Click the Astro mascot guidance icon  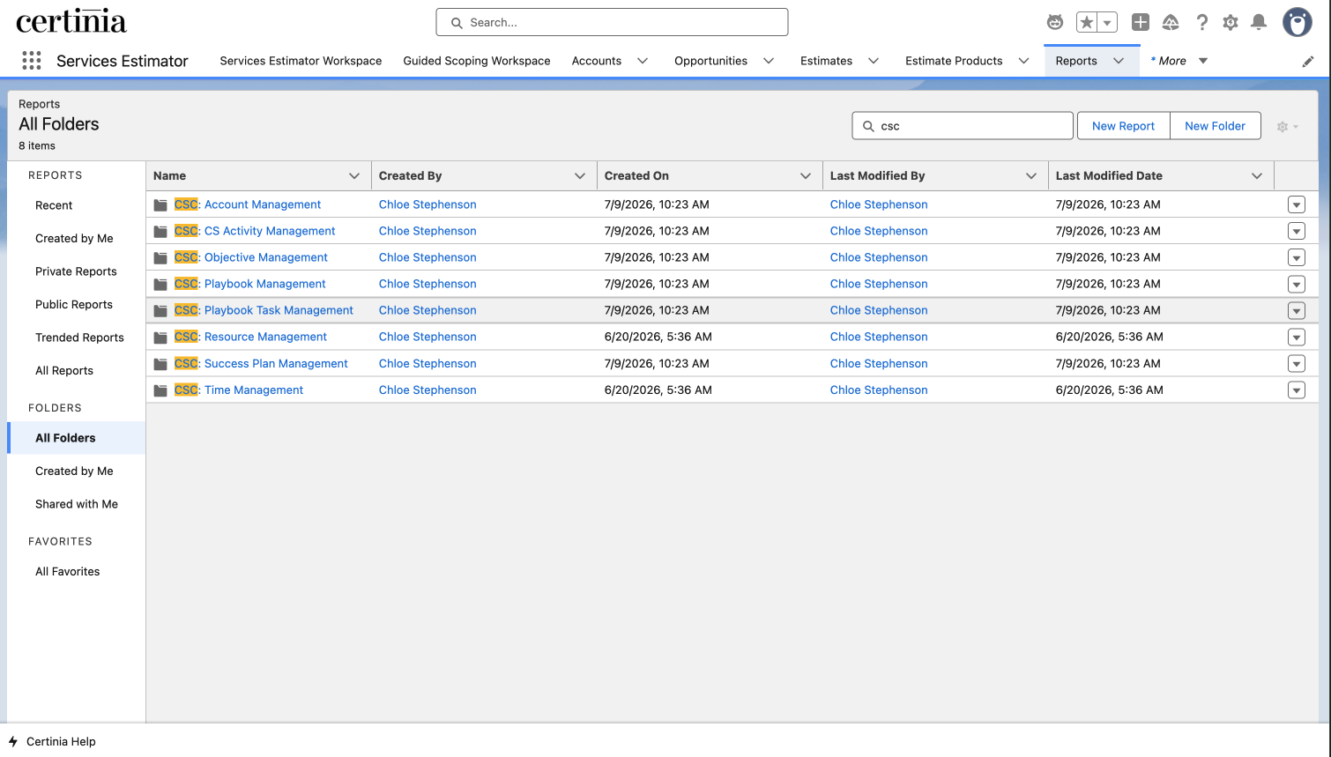pyautogui.click(x=1055, y=22)
